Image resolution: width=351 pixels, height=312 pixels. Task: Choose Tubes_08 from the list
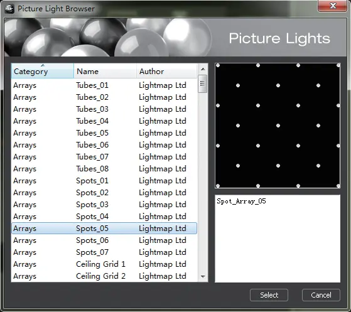pos(104,169)
